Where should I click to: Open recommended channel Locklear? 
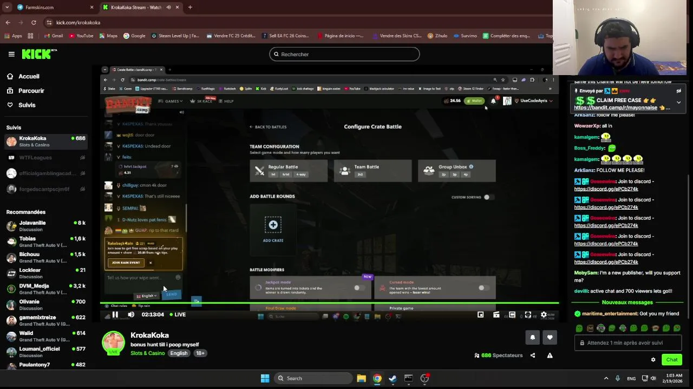coord(46,273)
